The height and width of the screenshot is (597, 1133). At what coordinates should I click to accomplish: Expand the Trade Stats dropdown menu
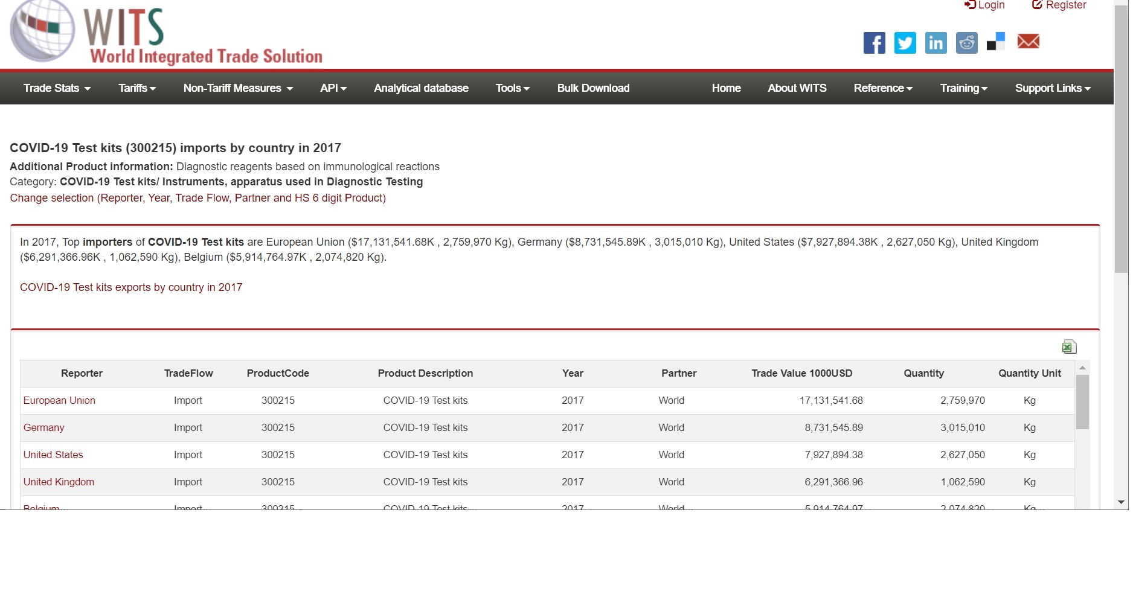tap(57, 88)
